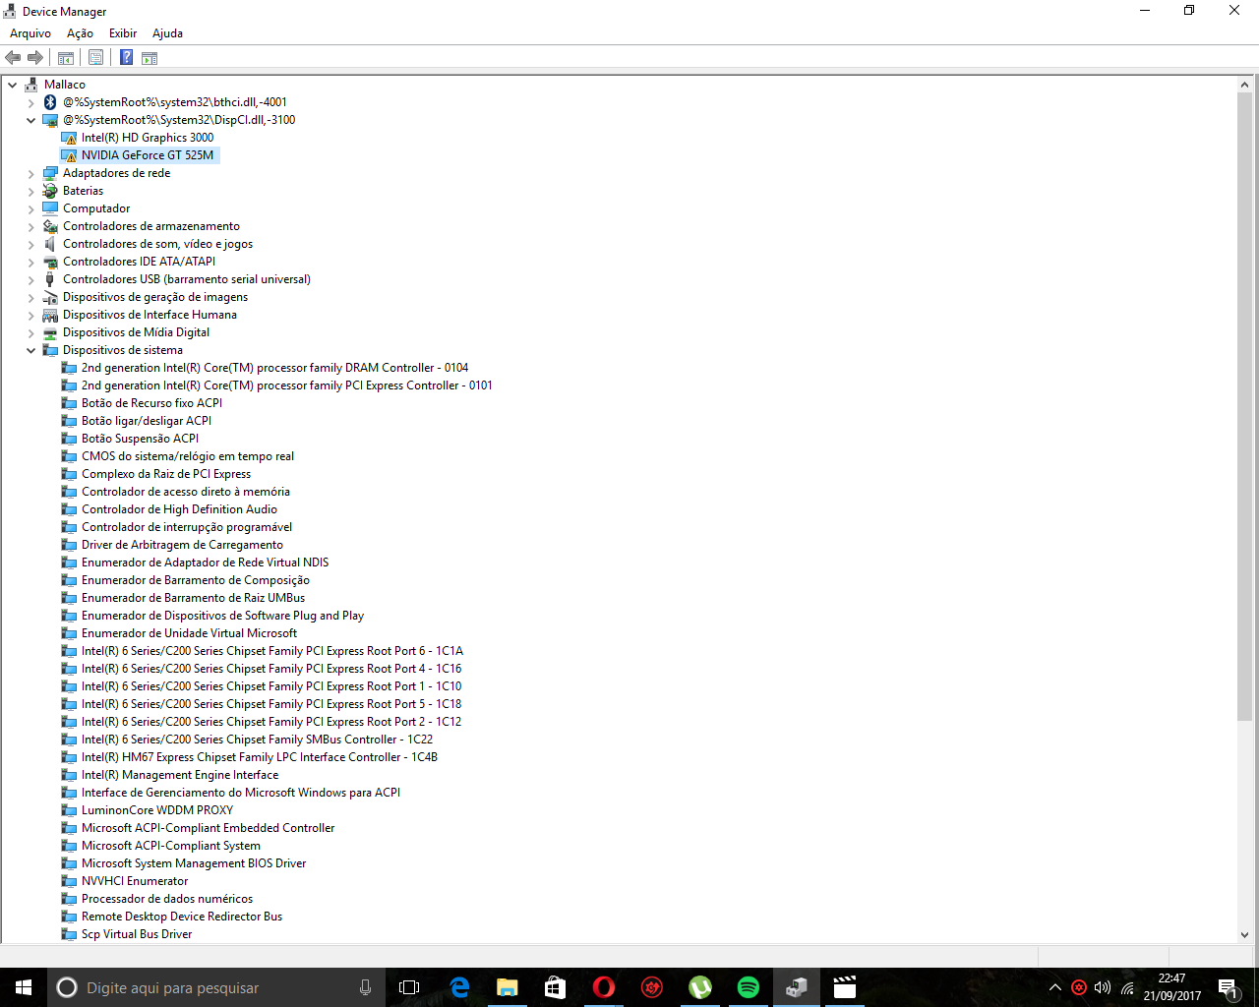This screenshot has width=1259, height=1007.
Task: Select the Controladores de armazenamento icon
Action: click(x=50, y=226)
